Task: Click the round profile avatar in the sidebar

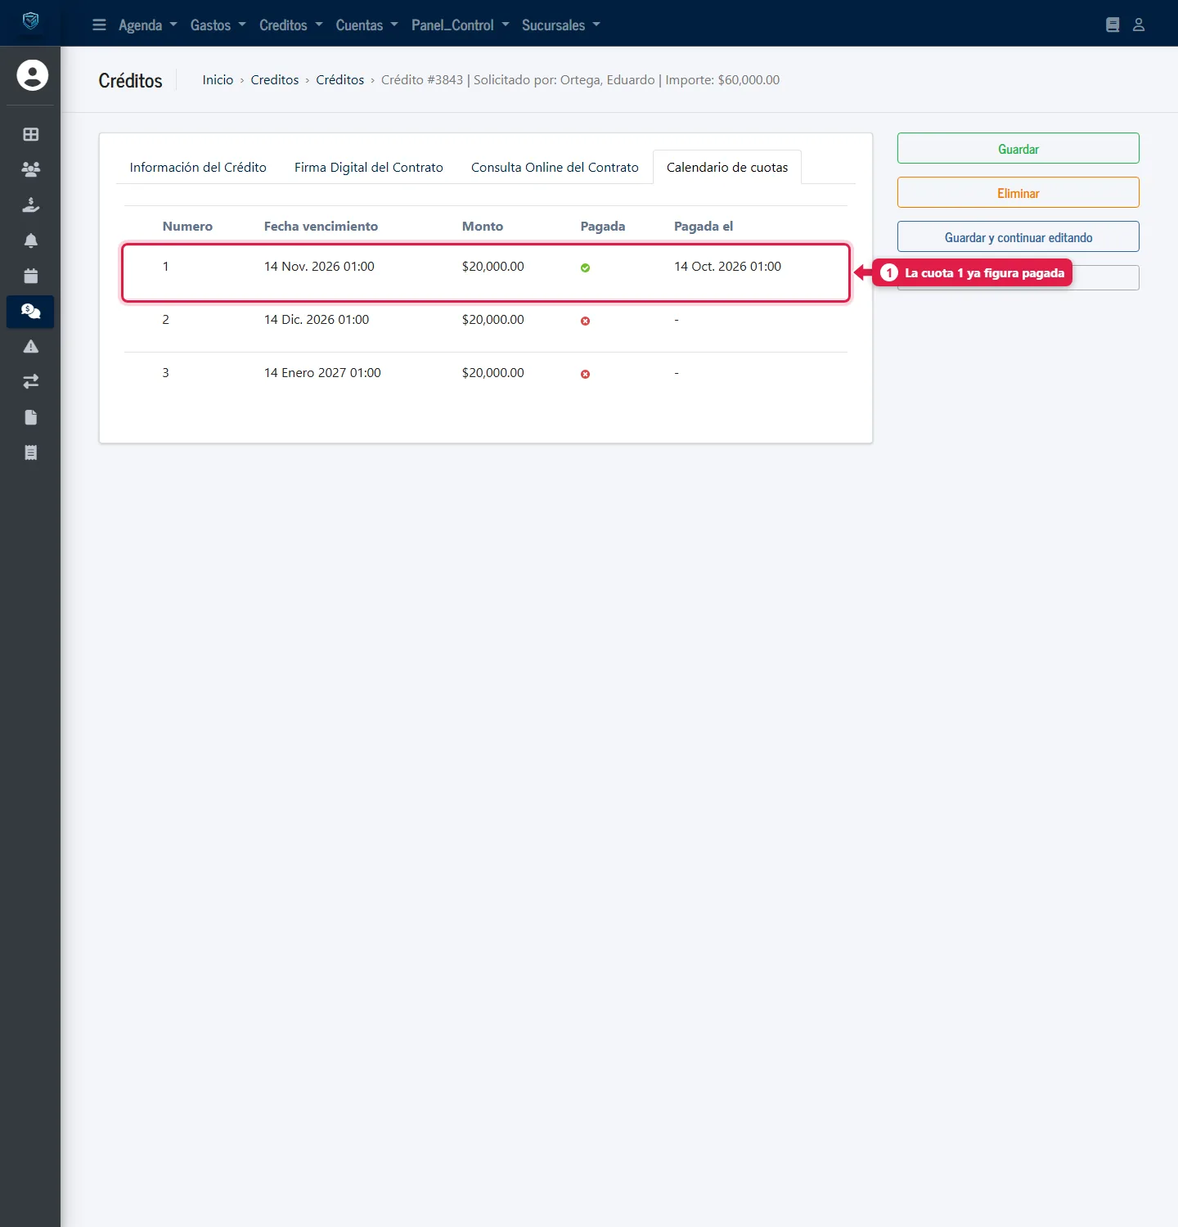Action: coord(33,75)
